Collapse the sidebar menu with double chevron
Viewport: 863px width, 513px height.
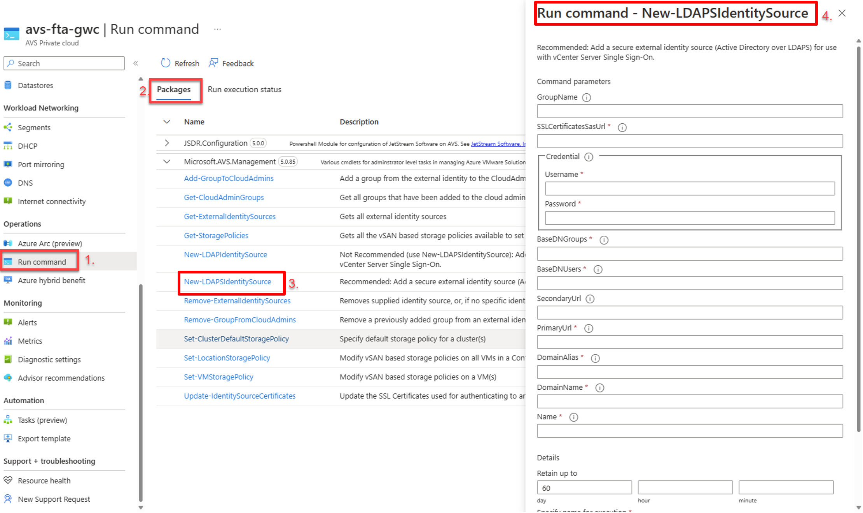click(136, 63)
